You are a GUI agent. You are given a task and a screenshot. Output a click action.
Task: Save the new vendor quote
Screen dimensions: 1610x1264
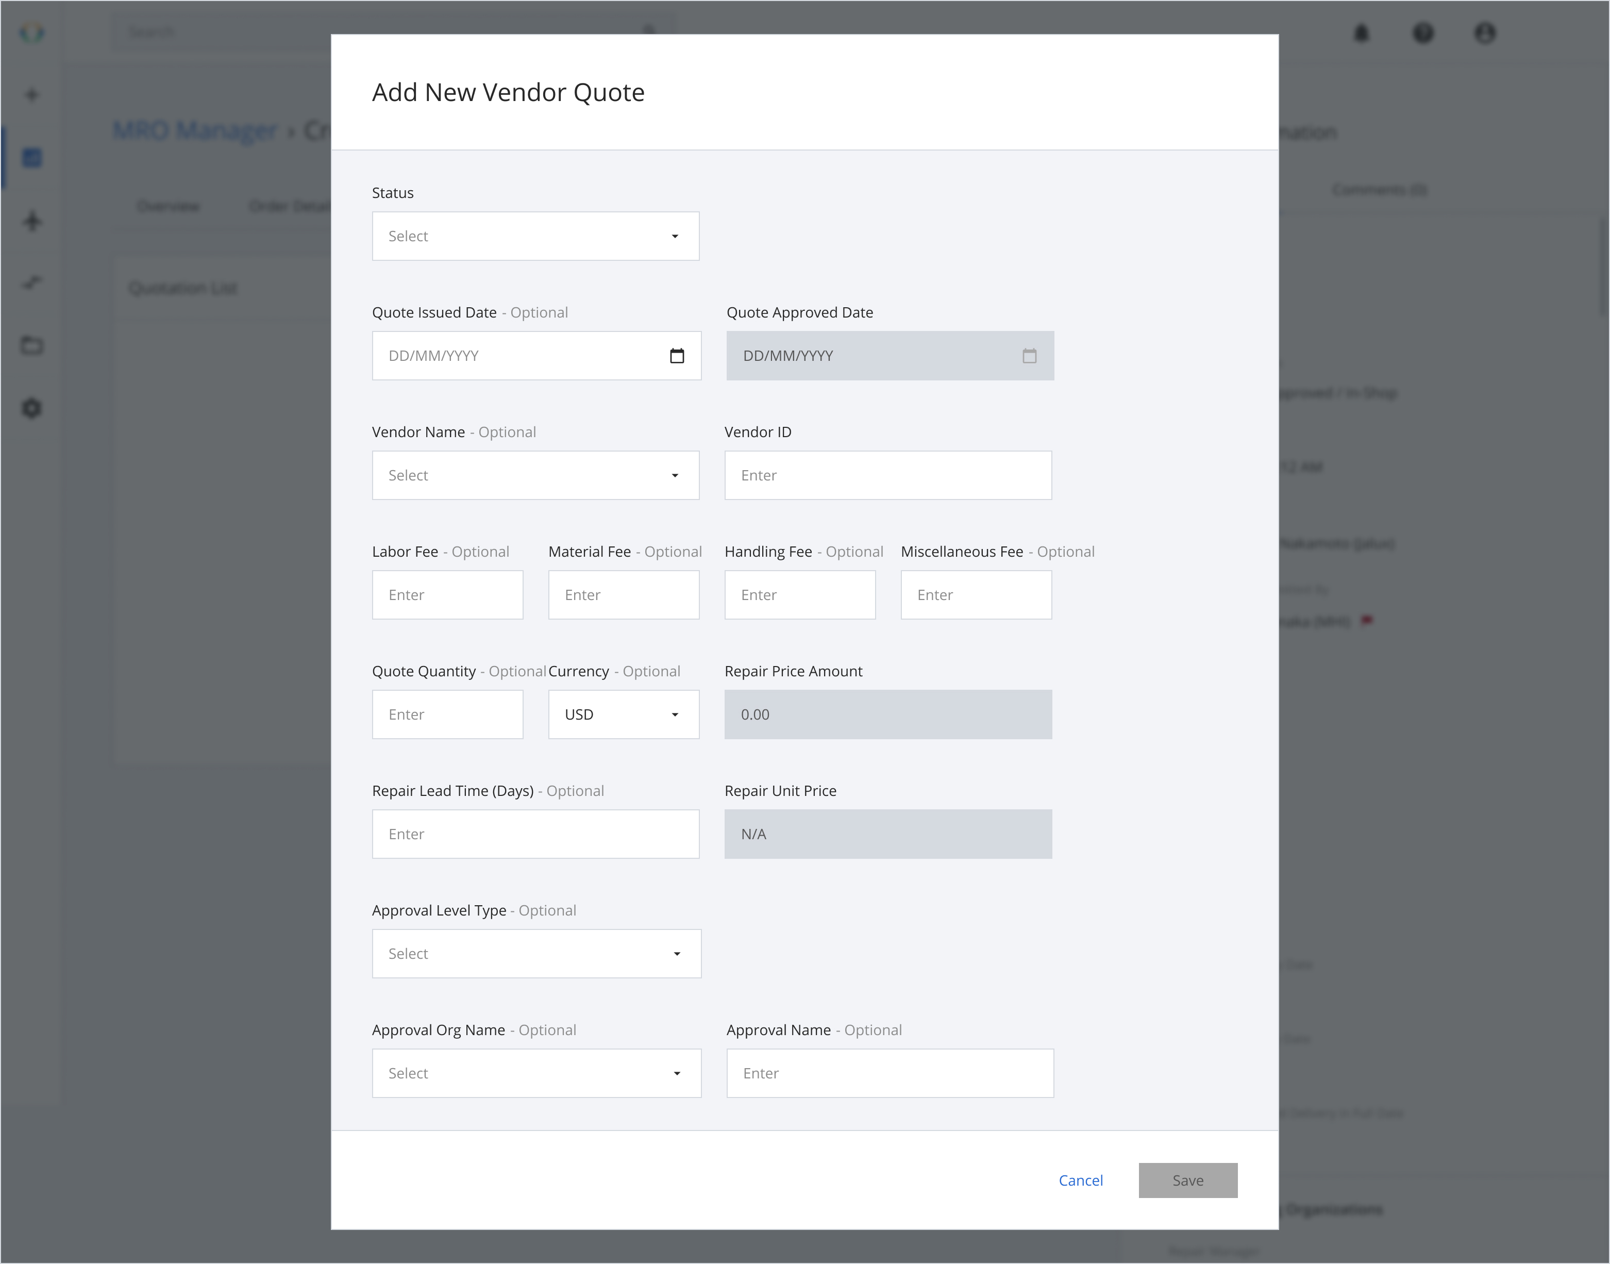(x=1187, y=1179)
